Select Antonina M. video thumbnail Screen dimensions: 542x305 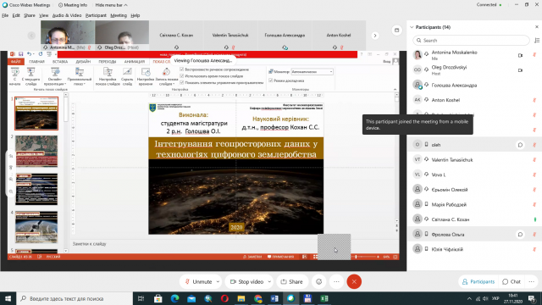point(68,36)
